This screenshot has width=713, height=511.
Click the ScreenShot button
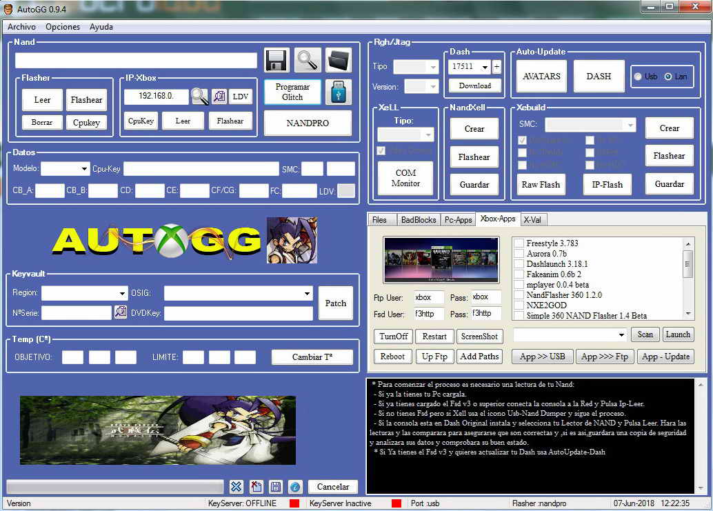[479, 337]
